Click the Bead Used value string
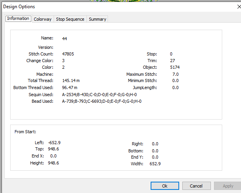This screenshot has height=193, width=241. (x=102, y=101)
